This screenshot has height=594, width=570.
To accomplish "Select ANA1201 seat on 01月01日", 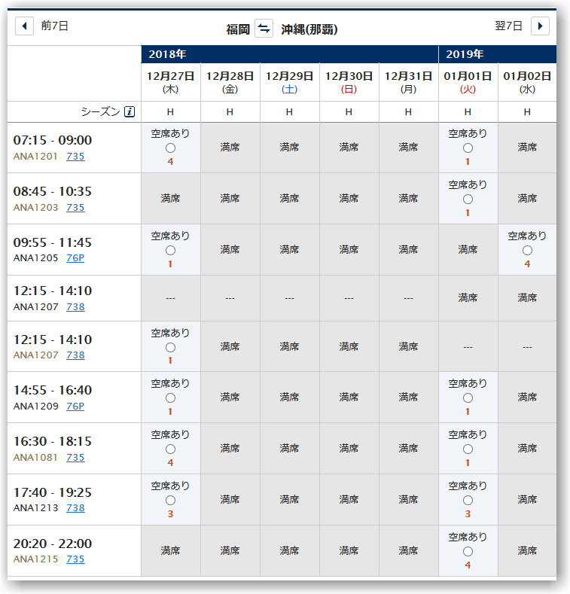I will tap(468, 148).
